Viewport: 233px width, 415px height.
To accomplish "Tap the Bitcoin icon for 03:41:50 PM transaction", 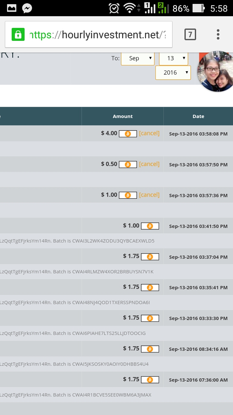I will point(150,226).
